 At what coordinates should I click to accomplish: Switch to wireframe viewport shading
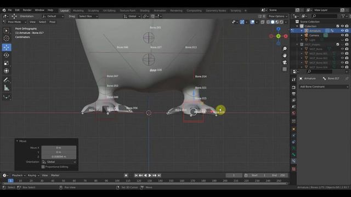point(268,22)
